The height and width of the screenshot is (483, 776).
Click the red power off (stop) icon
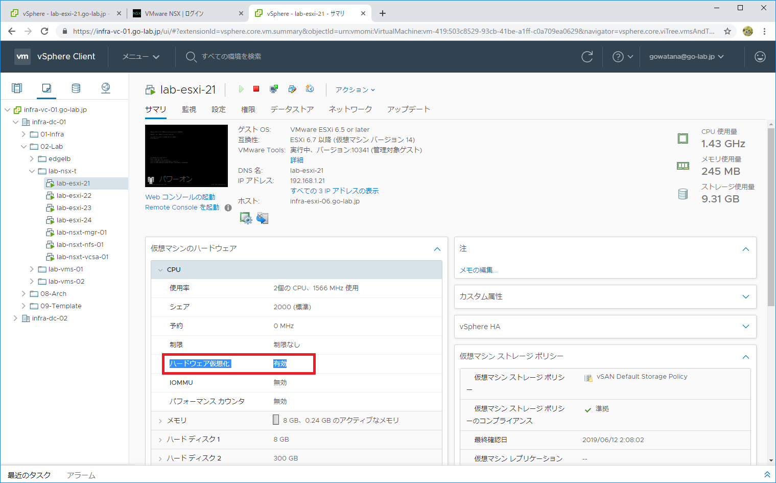pyautogui.click(x=256, y=89)
